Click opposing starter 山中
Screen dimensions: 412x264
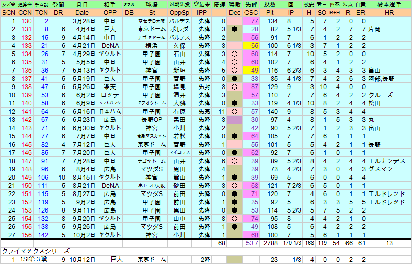[179, 218]
